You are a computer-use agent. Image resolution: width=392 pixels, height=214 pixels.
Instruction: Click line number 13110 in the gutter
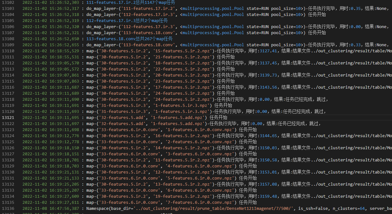(x=8, y=51)
